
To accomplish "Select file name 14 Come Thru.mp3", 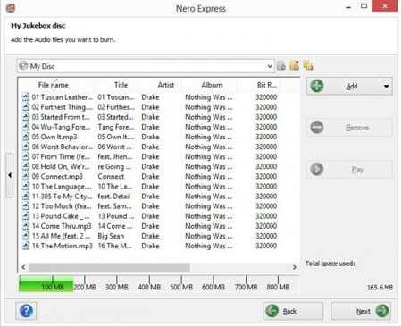I will click(62, 226).
